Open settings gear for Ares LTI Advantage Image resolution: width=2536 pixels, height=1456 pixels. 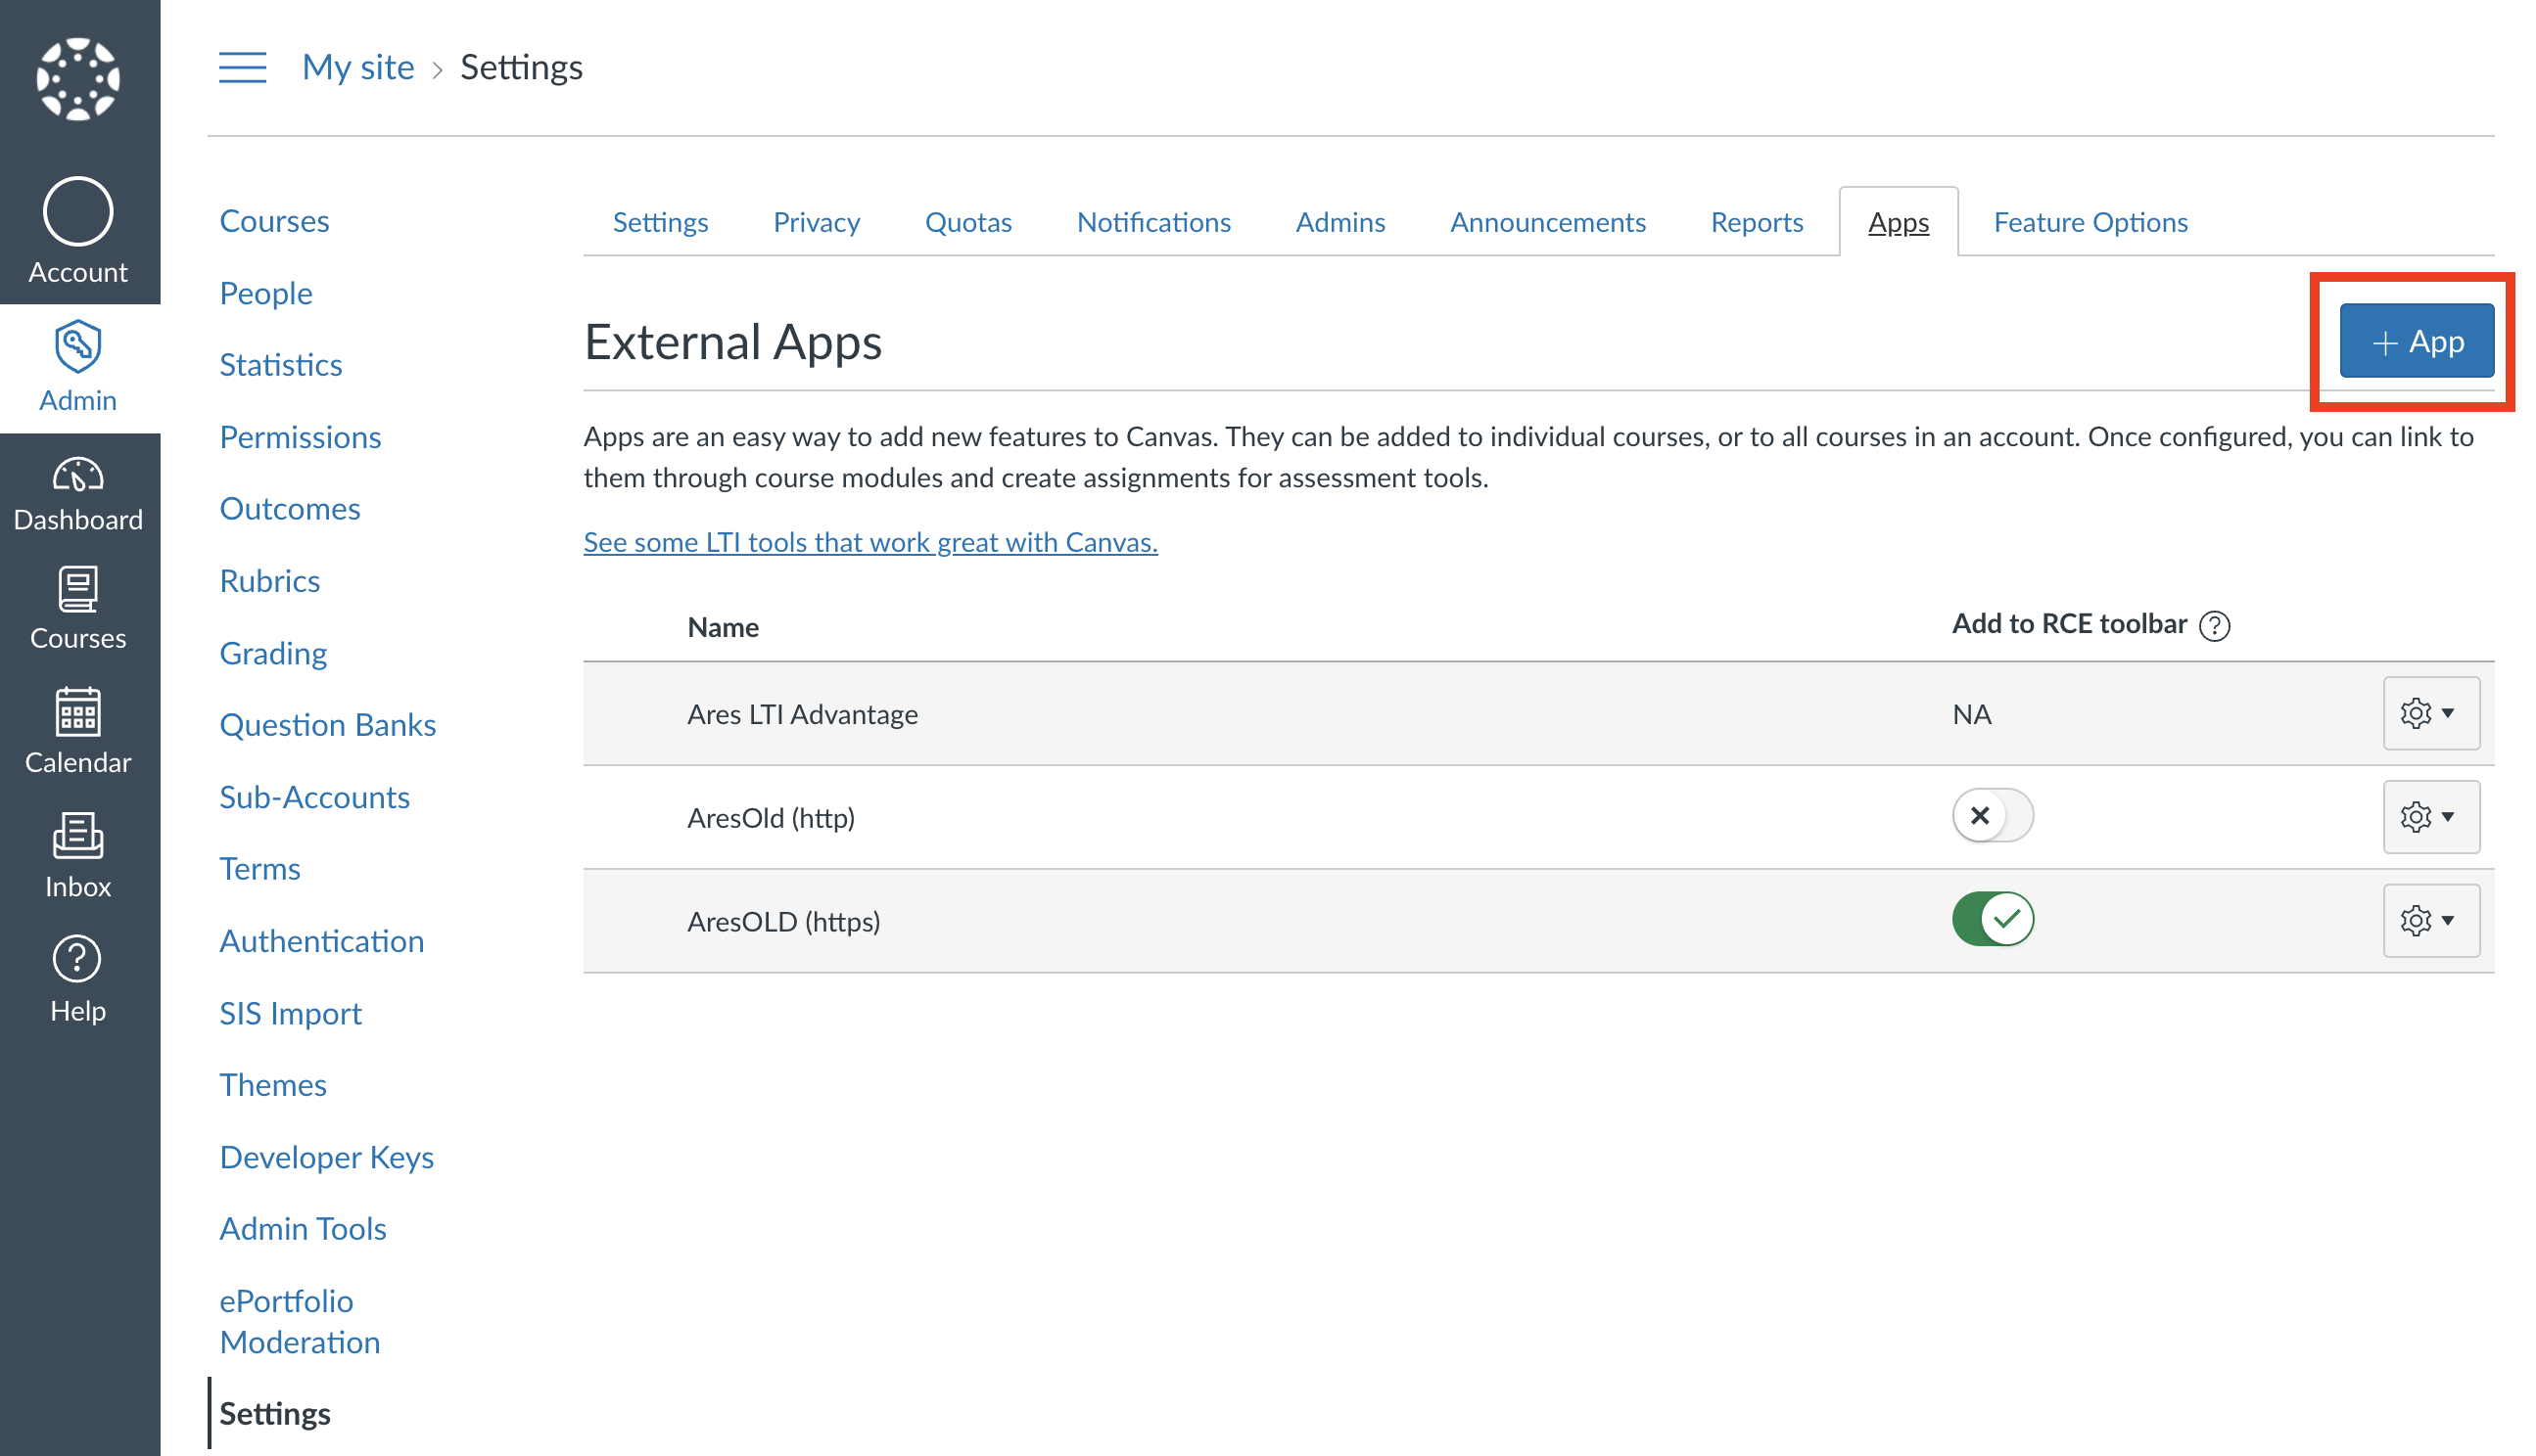coord(2430,713)
